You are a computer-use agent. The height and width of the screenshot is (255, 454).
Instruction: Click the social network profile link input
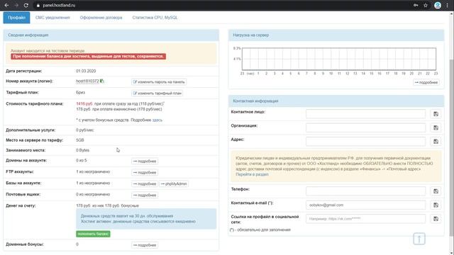click(366, 219)
